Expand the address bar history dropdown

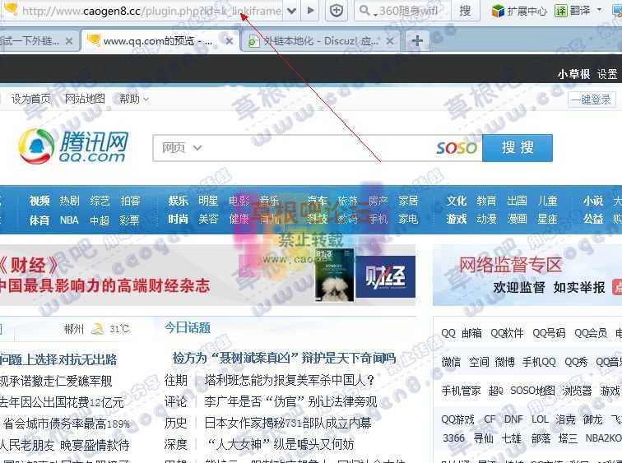point(291,11)
